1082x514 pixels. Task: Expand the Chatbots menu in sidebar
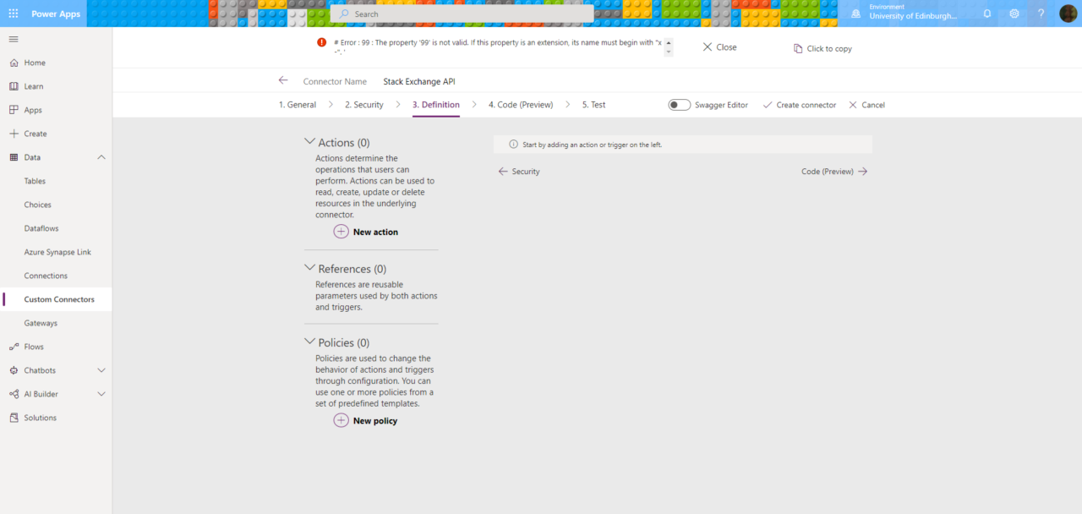101,370
